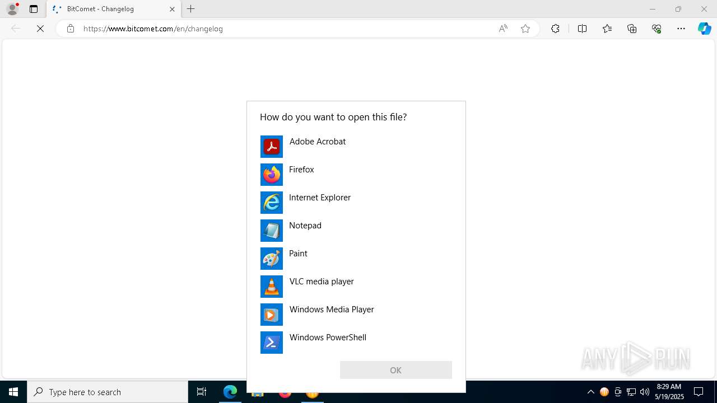The image size is (717, 403).
Task: Choose the Paint palette icon
Action: tap(272, 259)
